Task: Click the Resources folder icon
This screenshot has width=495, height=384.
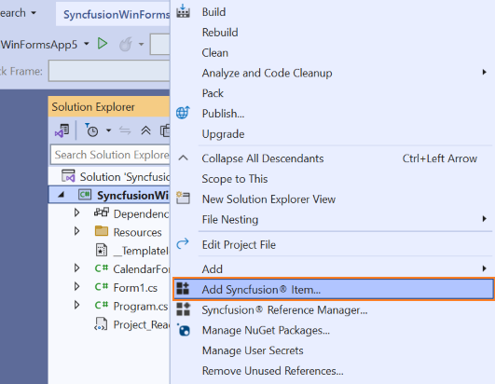Action: tap(102, 231)
